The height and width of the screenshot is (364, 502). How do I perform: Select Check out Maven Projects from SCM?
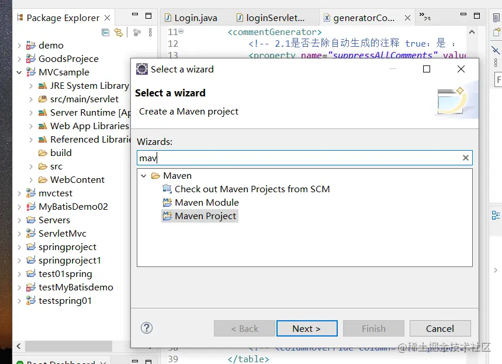click(x=252, y=189)
